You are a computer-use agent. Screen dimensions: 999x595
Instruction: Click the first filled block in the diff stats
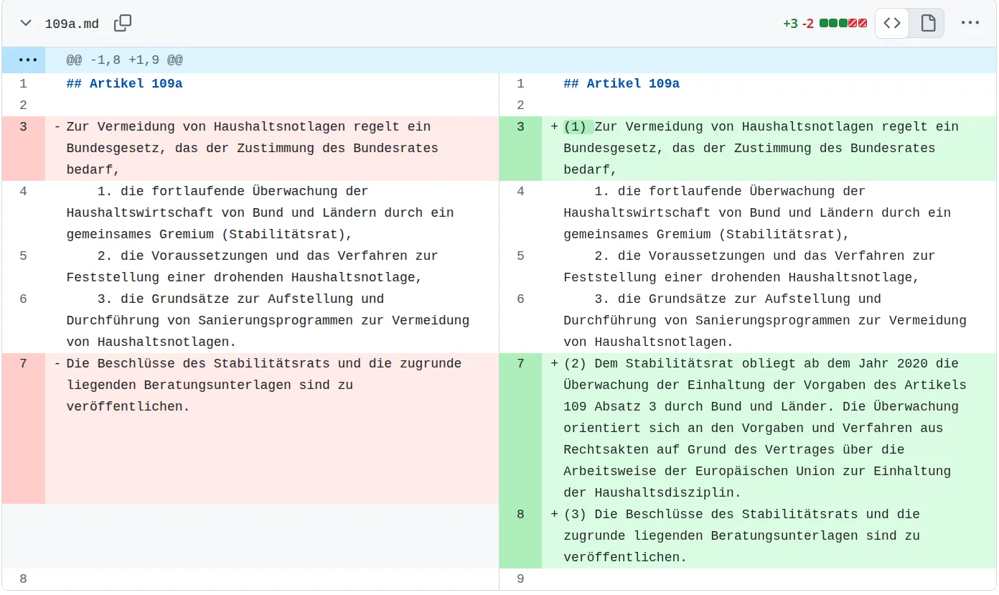[824, 23]
